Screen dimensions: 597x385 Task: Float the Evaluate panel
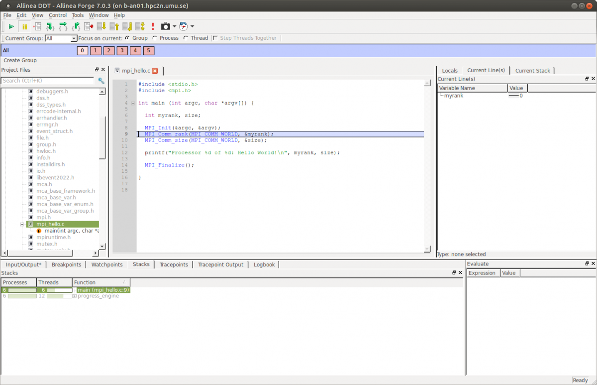pyautogui.click(x=587, y=263)
